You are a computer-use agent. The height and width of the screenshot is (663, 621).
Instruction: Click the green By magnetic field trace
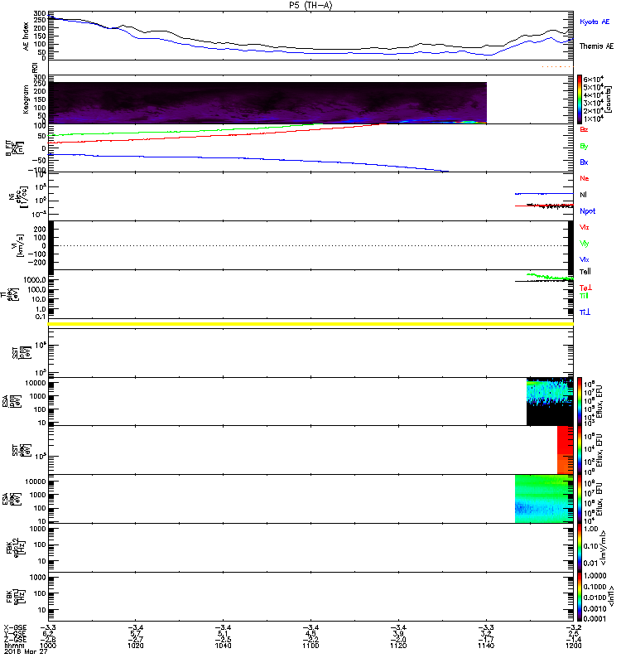pyautogui.click(x=185, y=130)
